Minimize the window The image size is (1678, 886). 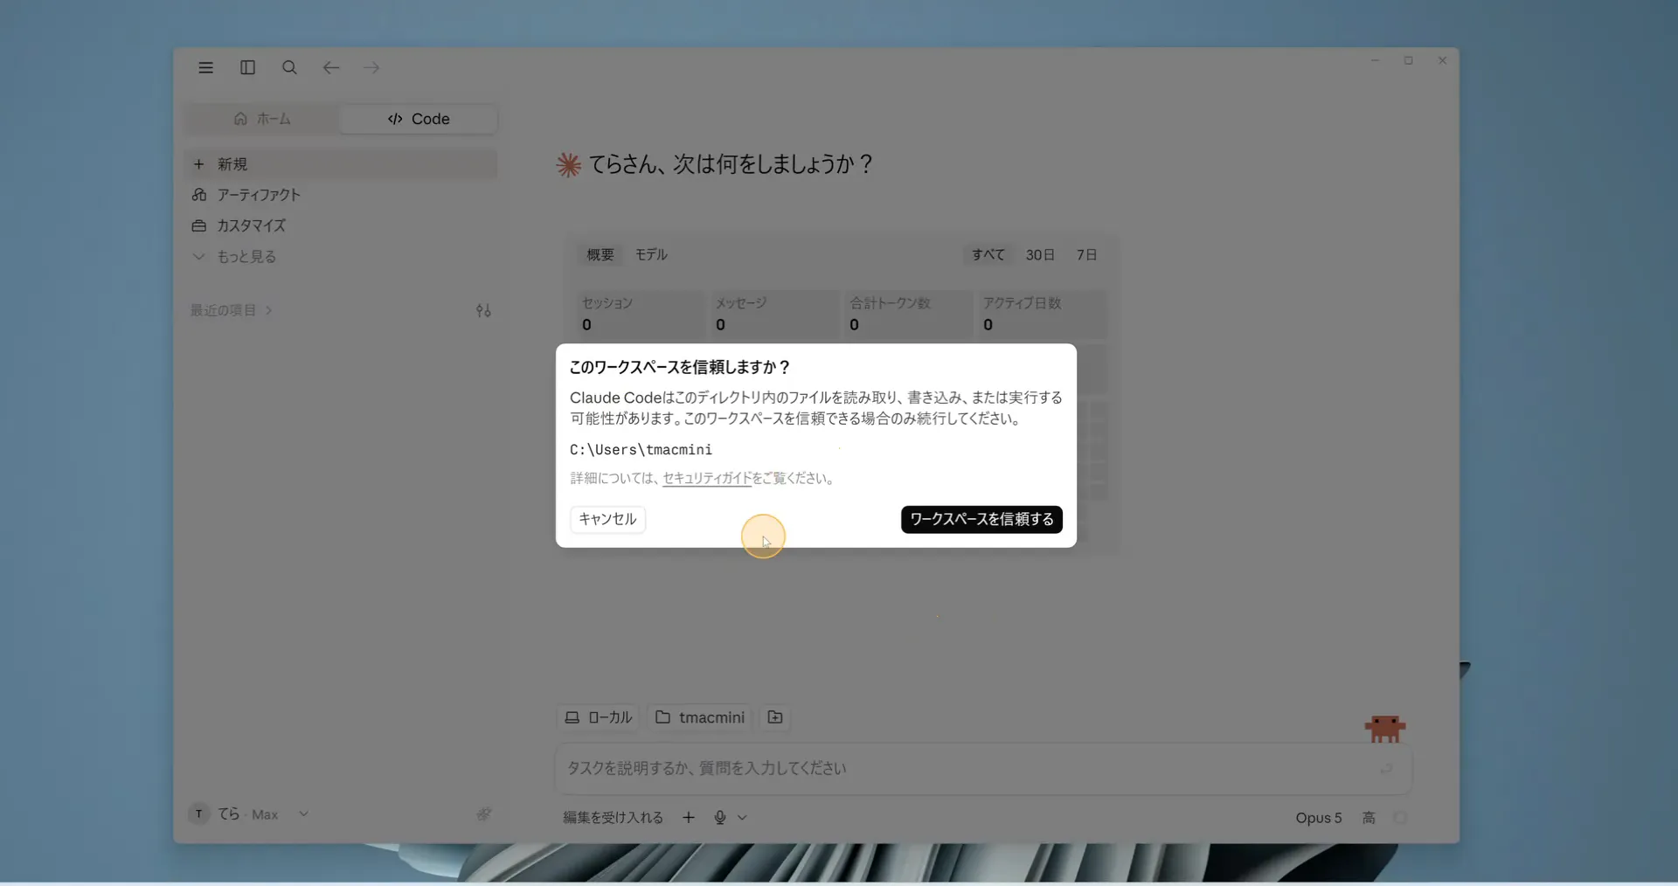[1375, 60]
